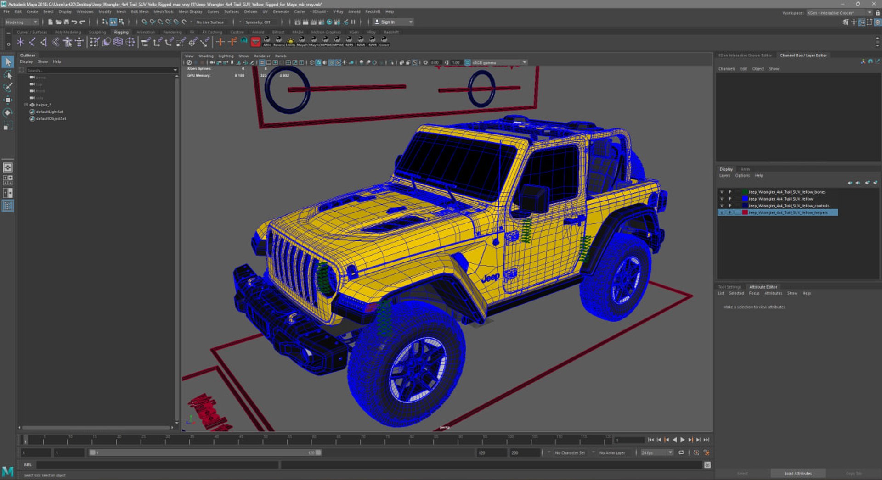The image size is (882, 480).
Task: Toggle playback P of yellow_bones layer
Action: [x=730, y=192]
